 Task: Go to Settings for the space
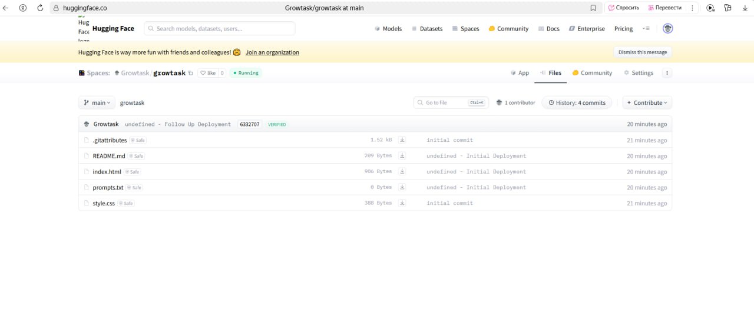pos(638,73)
